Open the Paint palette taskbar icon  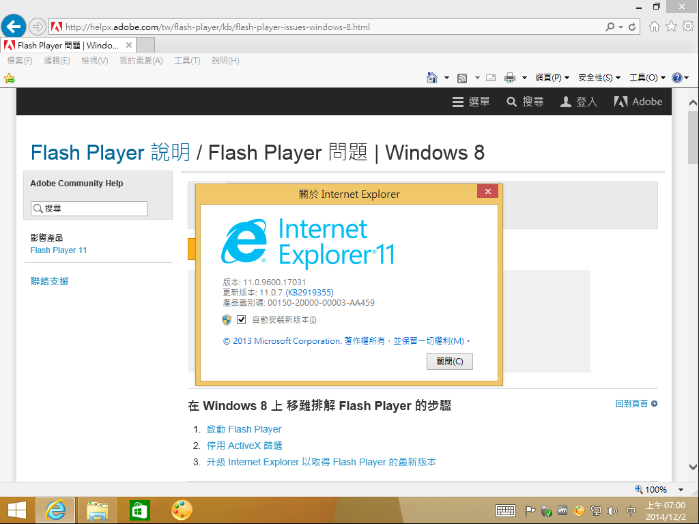[182, 510]
